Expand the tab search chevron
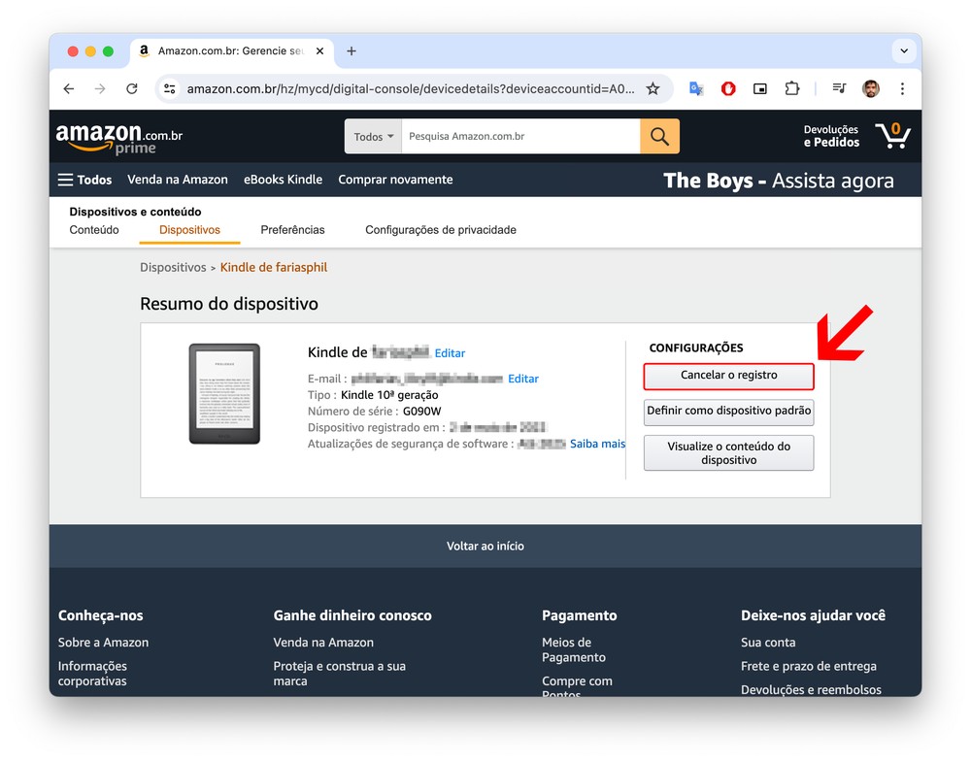 (x=904, y=50)
